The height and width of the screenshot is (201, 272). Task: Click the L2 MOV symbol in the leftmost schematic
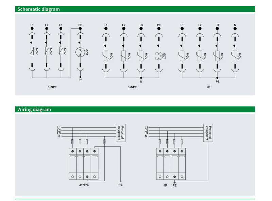click(47, 51)
